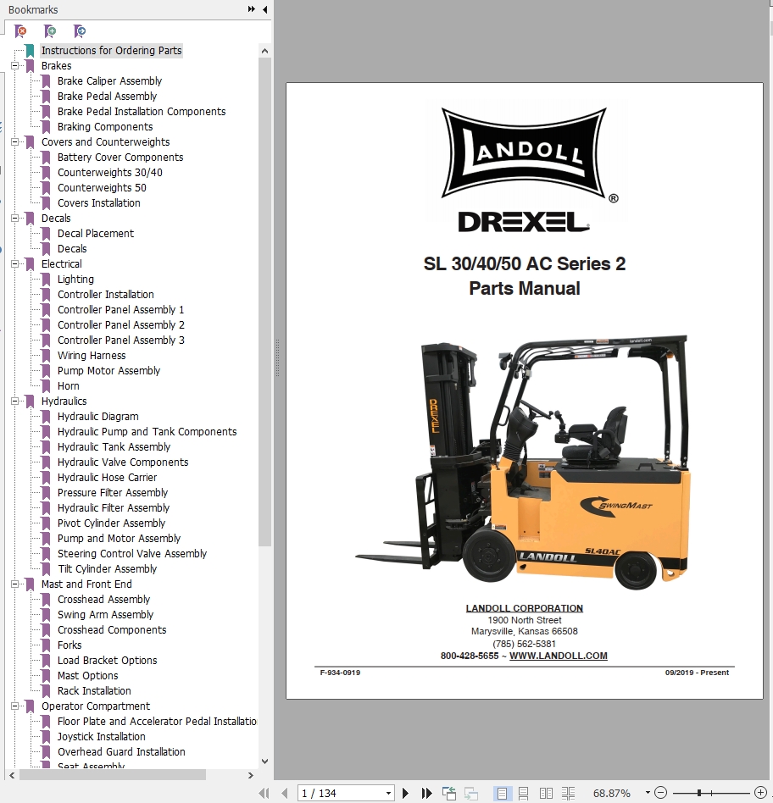Open Rack Installation bookmark
The width and height of the screenshot is (773, 803).
pos(94,691)
